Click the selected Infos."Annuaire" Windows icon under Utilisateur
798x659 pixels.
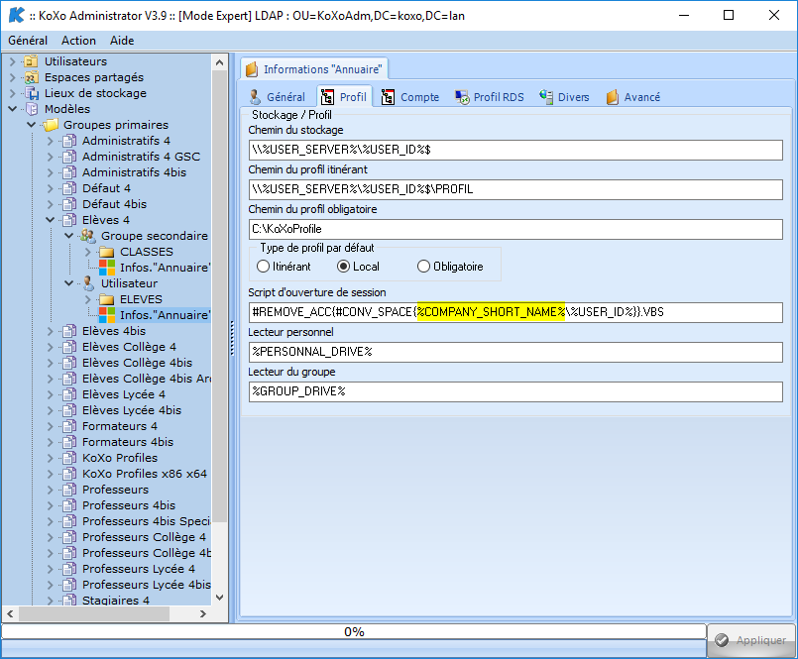[x=107, y=315]
